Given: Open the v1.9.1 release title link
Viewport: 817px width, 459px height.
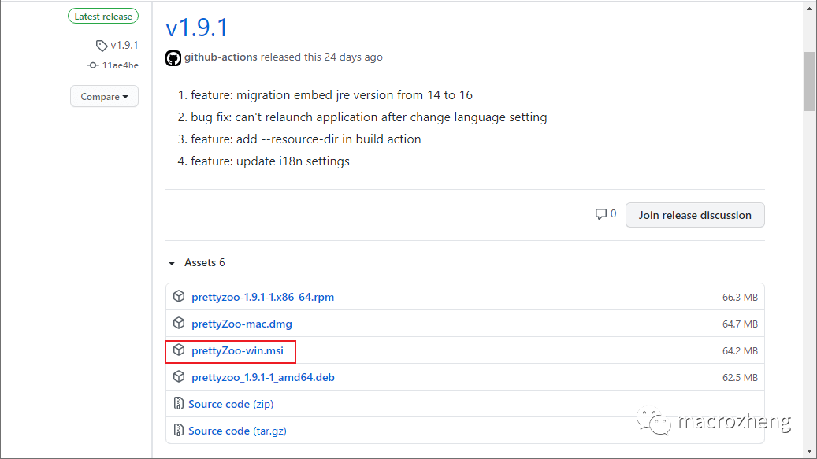Looking at the screenshot, I should pos(196,28).
